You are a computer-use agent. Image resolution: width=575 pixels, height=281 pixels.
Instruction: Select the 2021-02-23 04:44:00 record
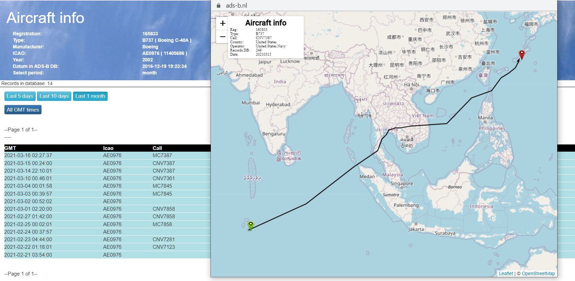(107, 239)
